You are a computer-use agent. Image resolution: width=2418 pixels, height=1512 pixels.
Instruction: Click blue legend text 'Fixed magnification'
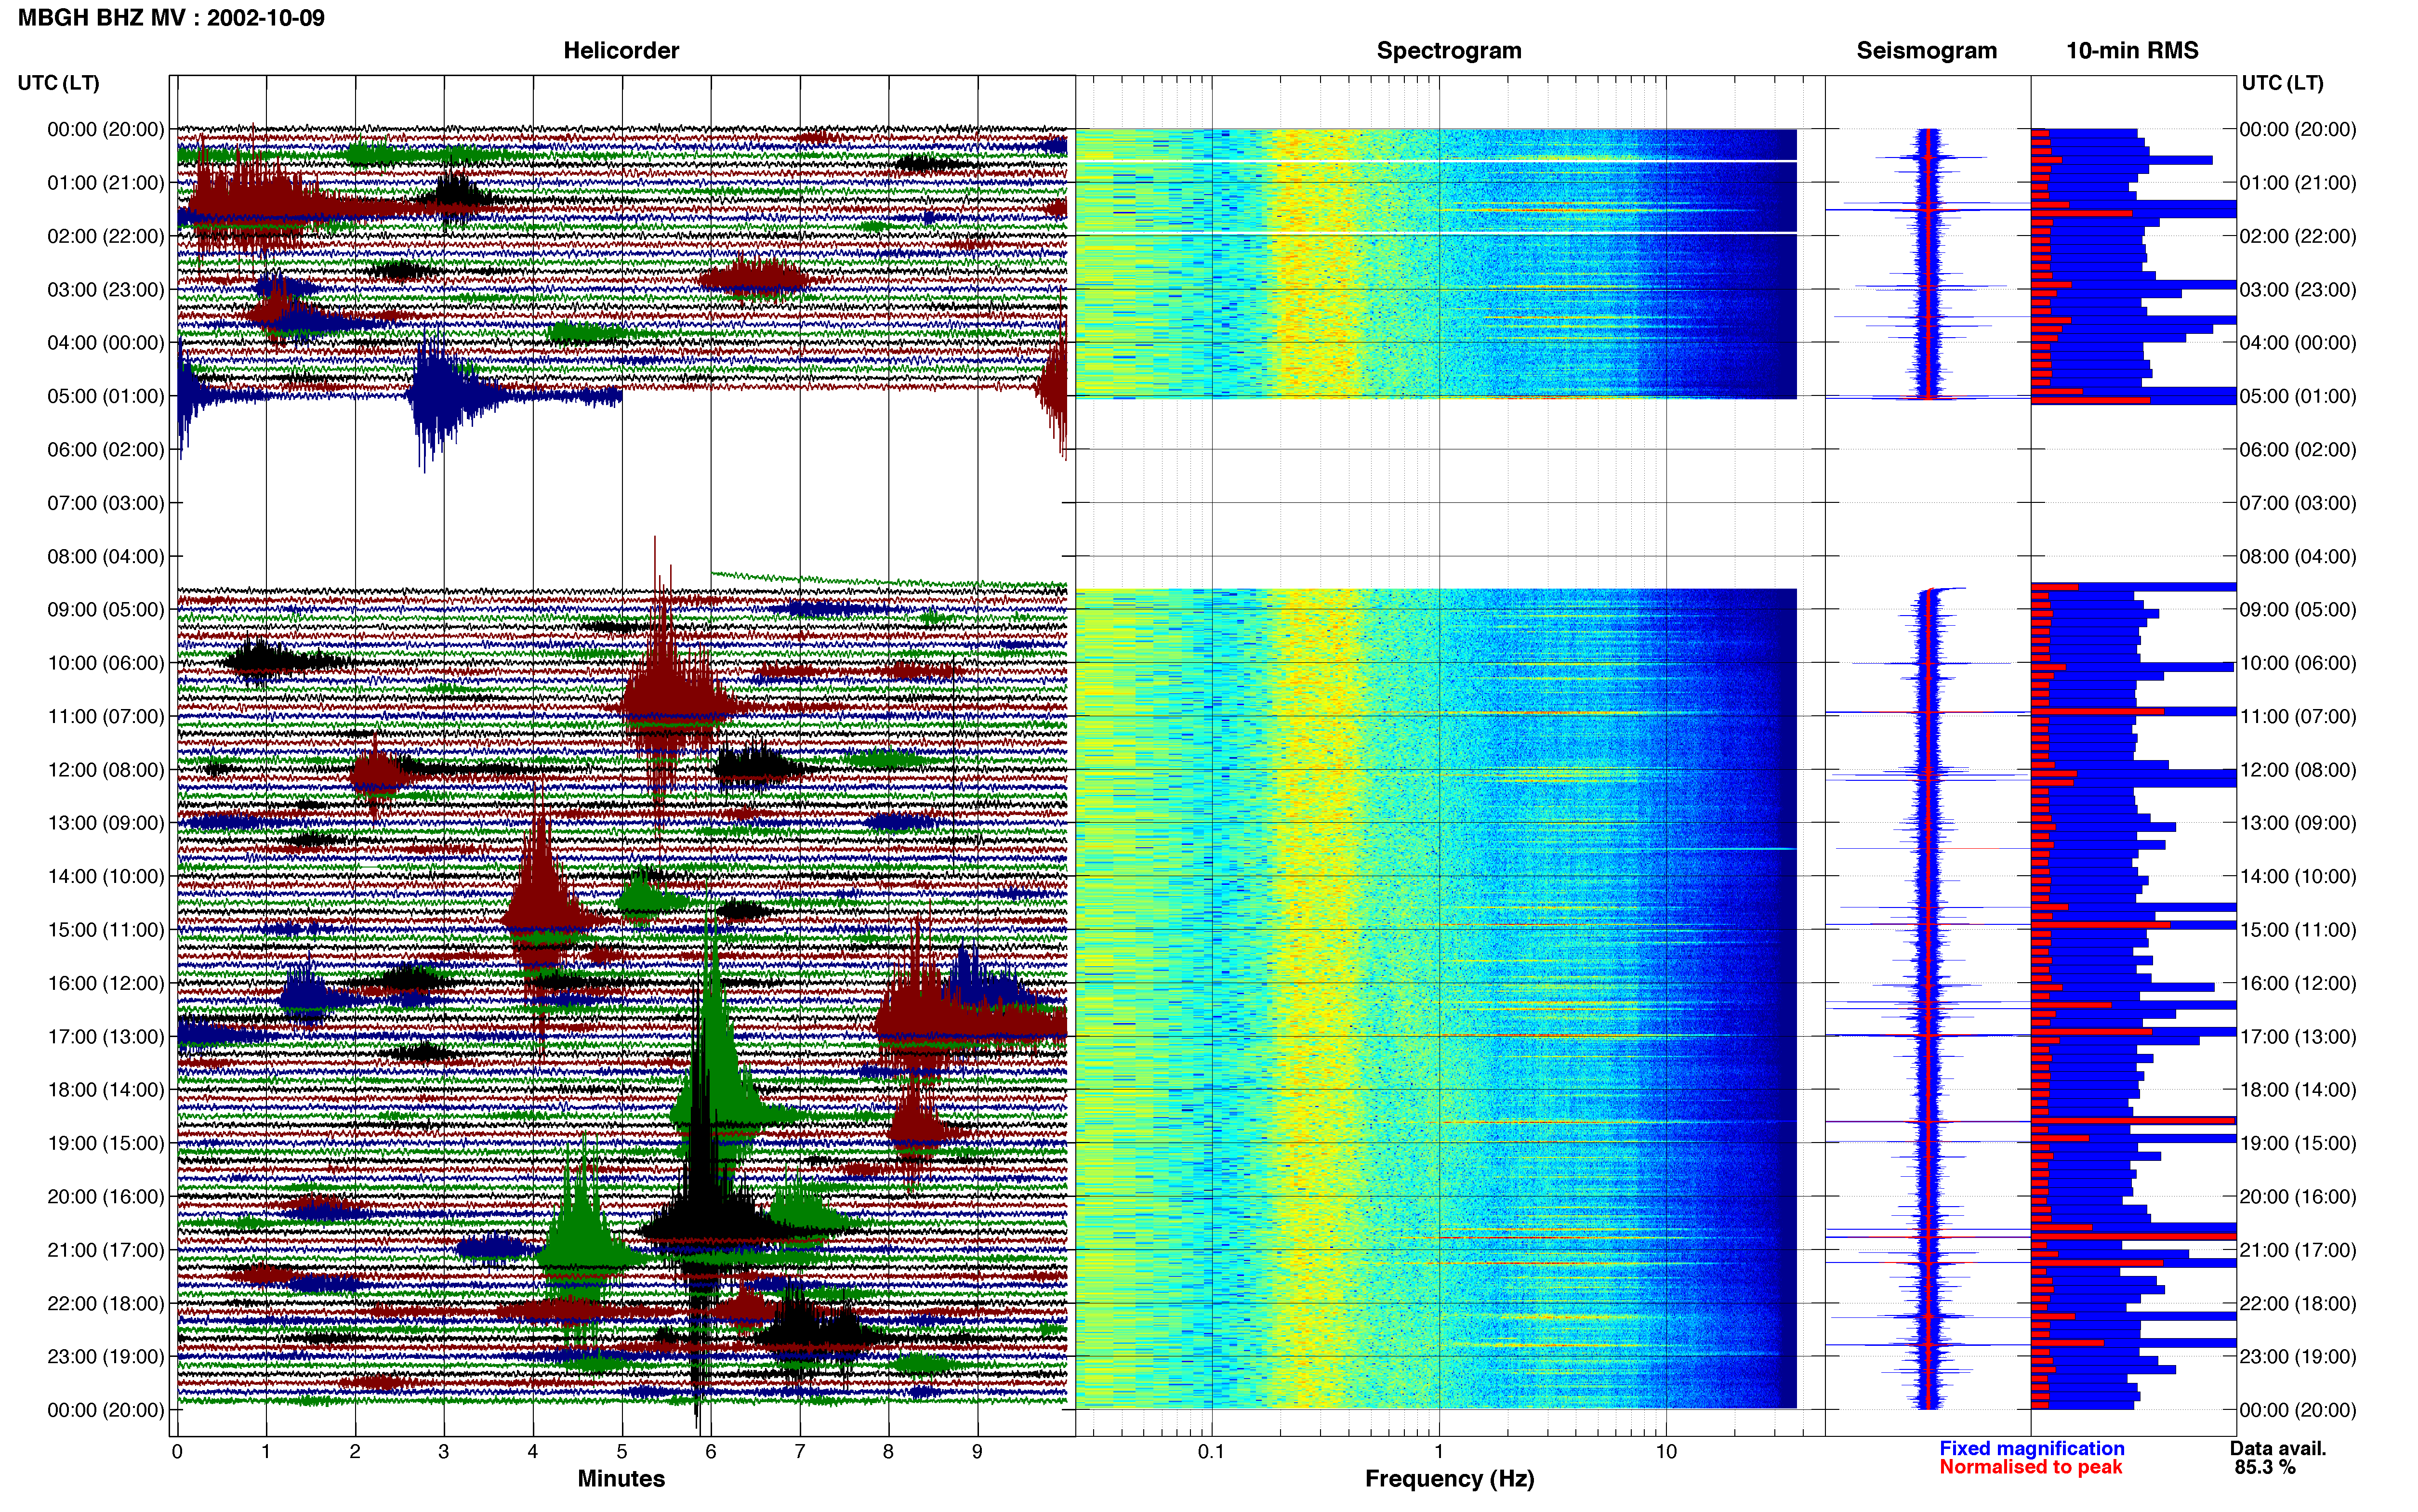(2031, 1449)
